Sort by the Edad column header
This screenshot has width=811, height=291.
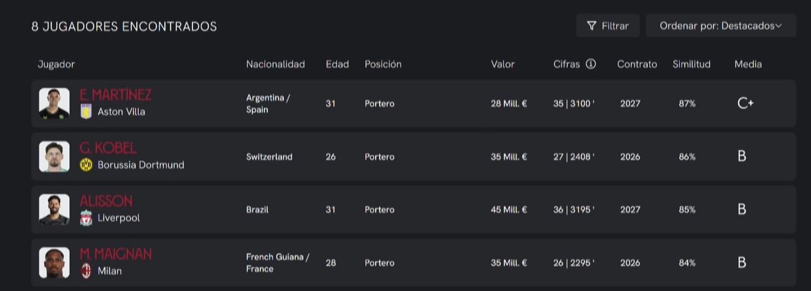(337, 64)
